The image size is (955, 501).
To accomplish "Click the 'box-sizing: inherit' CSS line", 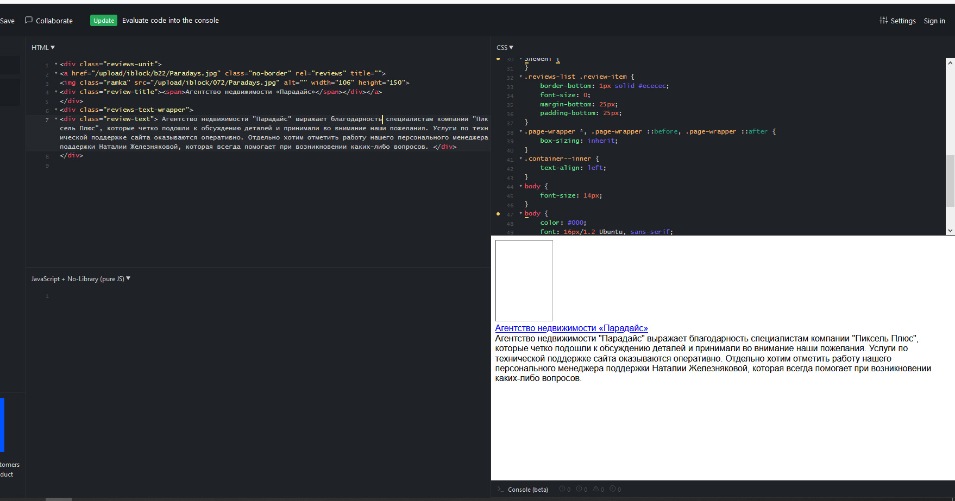I will [x=579, y=141].
